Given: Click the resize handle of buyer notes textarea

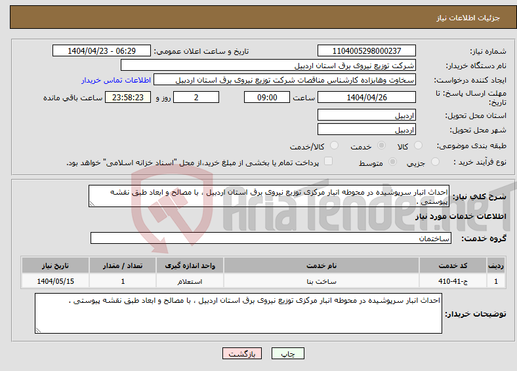Looking at the screenshot, I should click(x=38, y=330).
